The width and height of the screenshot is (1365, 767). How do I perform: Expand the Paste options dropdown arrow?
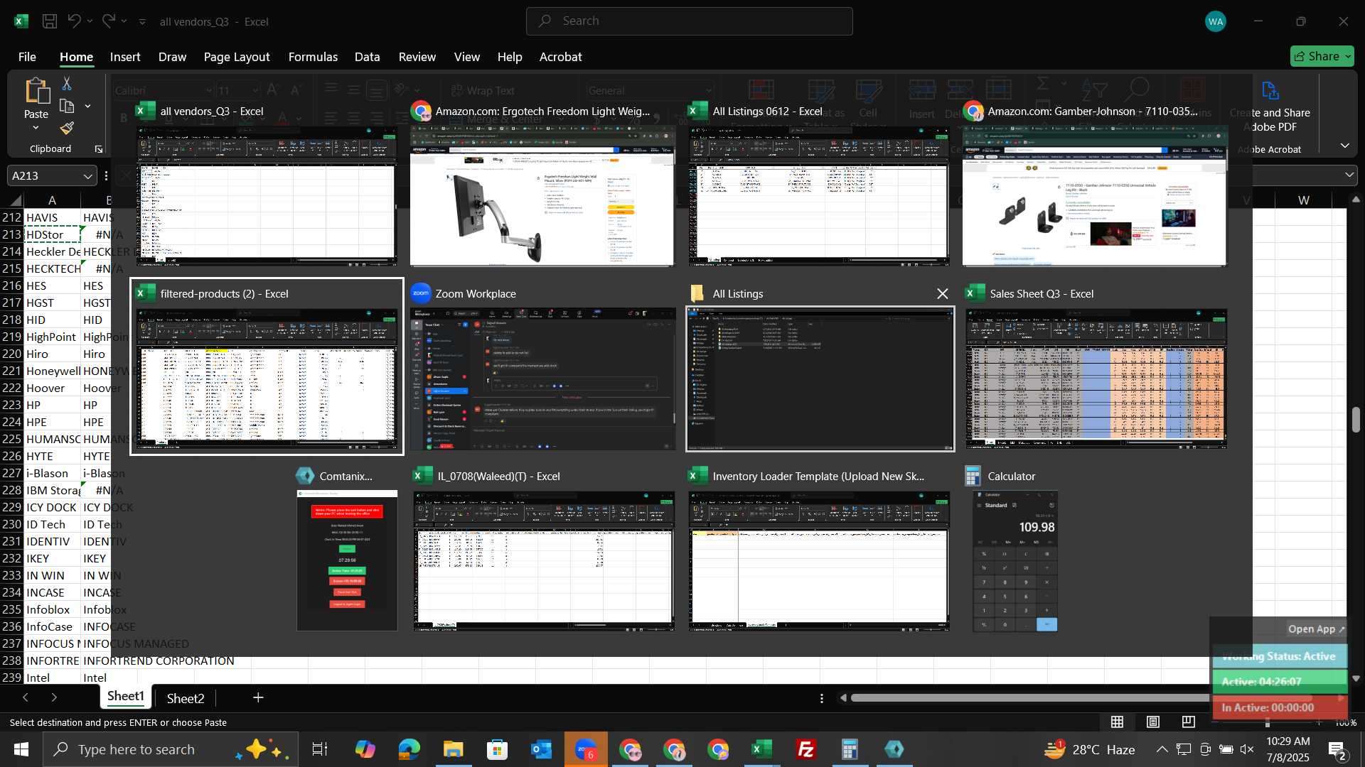click(36, 129)
